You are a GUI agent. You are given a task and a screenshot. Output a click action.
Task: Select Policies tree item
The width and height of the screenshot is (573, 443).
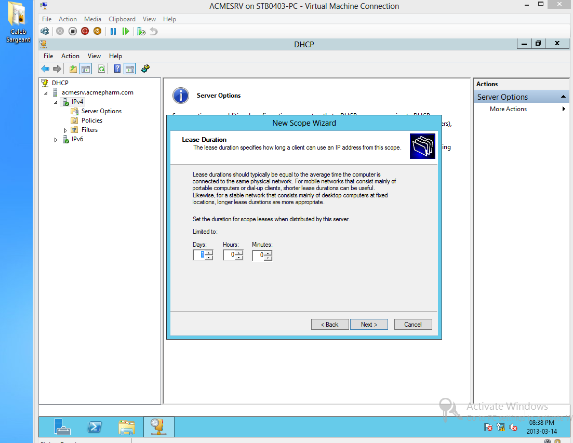coord(92,120)
